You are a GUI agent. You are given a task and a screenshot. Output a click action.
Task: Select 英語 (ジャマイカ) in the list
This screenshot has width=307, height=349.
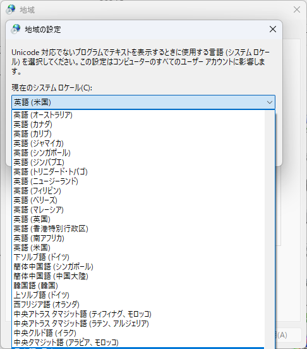138,144
